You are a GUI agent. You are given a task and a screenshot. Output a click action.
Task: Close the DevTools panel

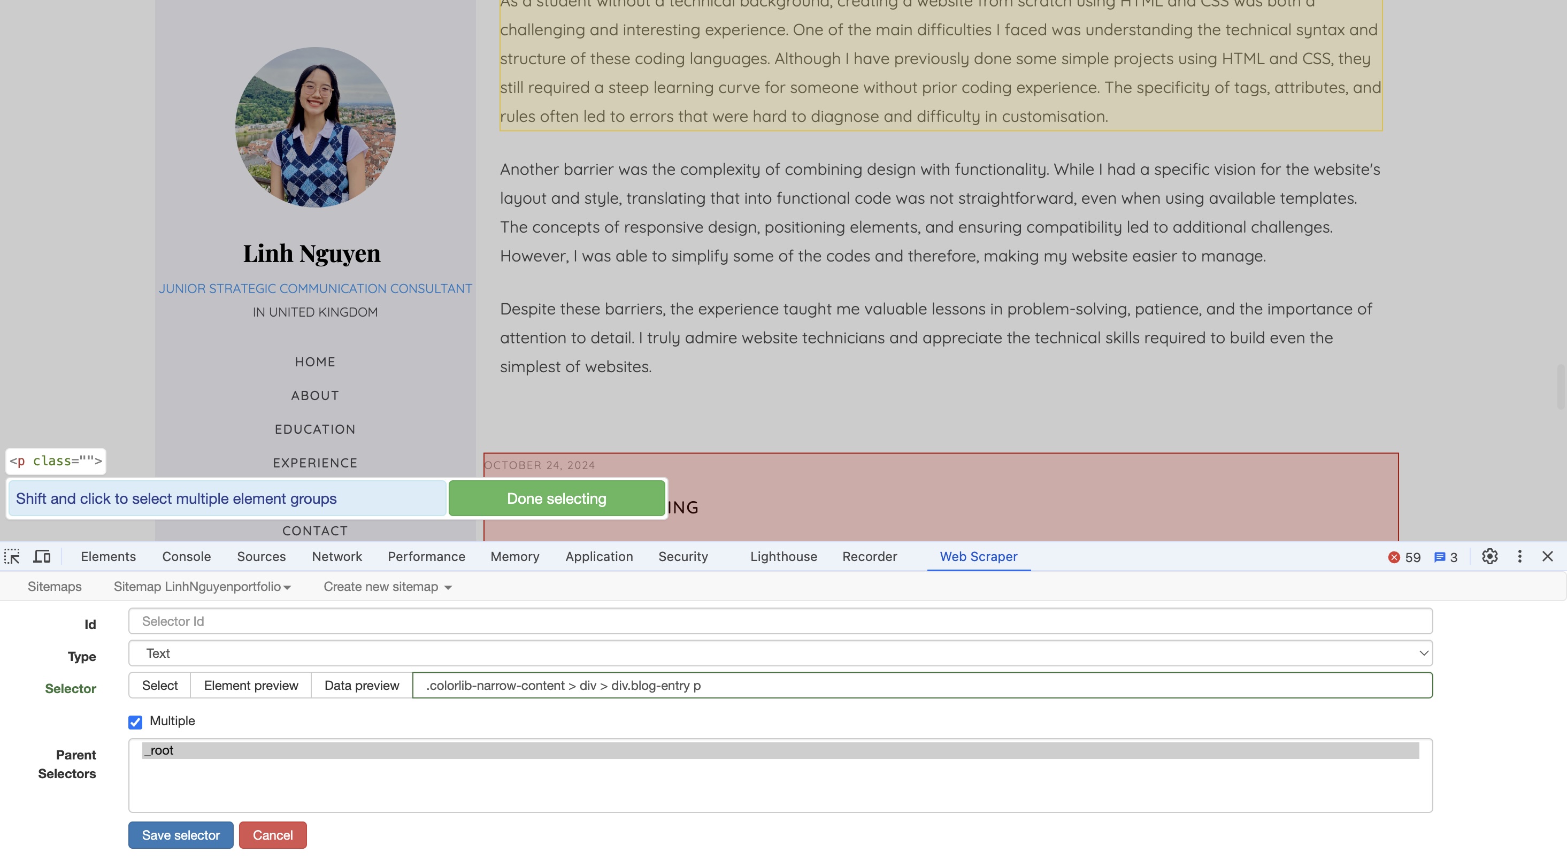pyautogui.click(x=1548, y=557)
